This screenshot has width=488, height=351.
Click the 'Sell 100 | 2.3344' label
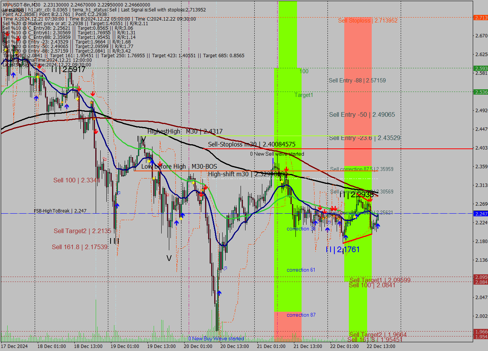click(x=77, y=180)
